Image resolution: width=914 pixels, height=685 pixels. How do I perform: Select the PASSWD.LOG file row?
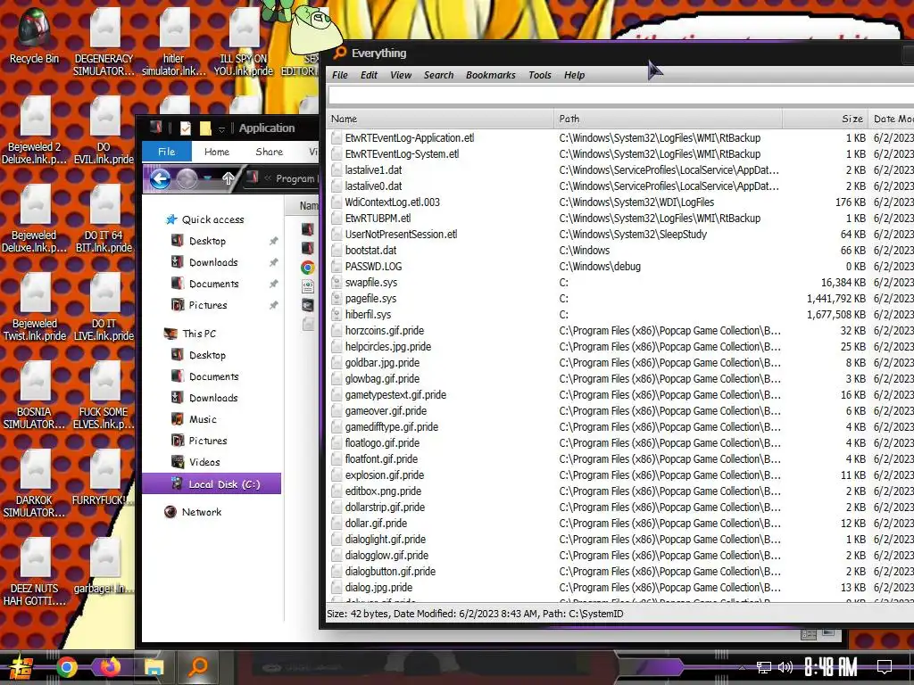click(620, 266)
